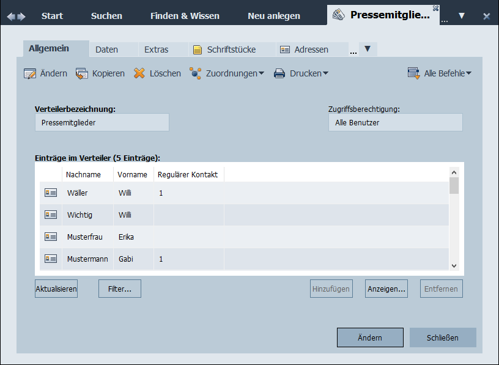Click the contact card icon beside Wäller

pyautogui.click(x=51, y=193)
